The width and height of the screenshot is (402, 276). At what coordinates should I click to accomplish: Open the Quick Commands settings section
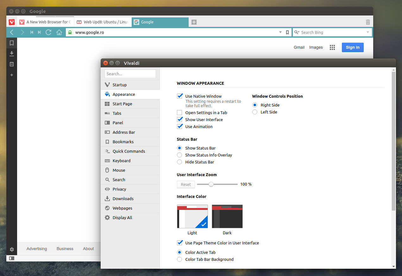pyautogui.click(x=130, y=151)
